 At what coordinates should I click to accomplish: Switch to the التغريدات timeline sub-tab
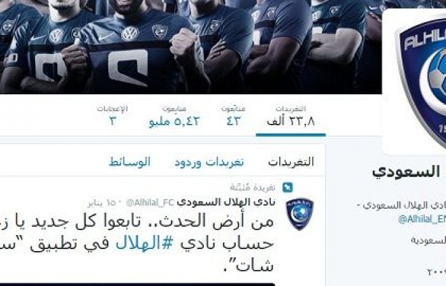point(291,162)
